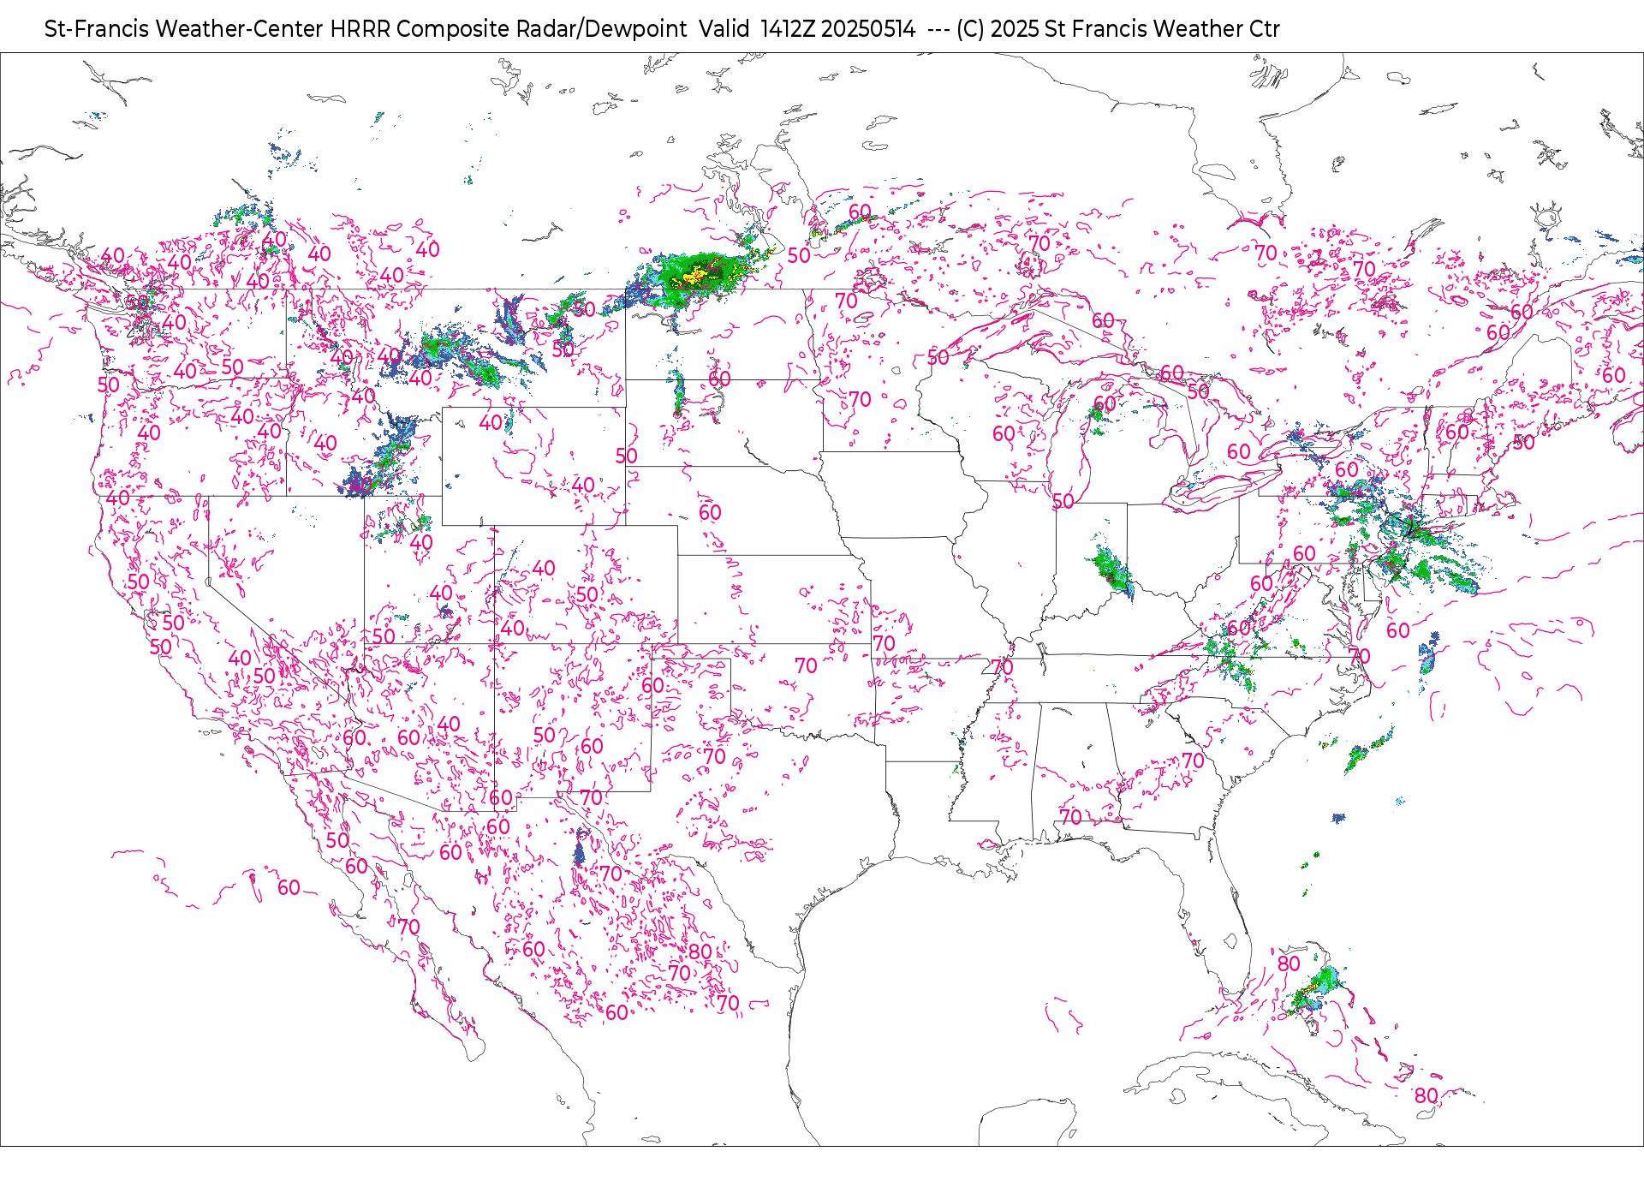Click the '70' dewpoint label in Georgia
The width and height of the screenshot is (1644, 1199).
click(x=1193, y=761)
